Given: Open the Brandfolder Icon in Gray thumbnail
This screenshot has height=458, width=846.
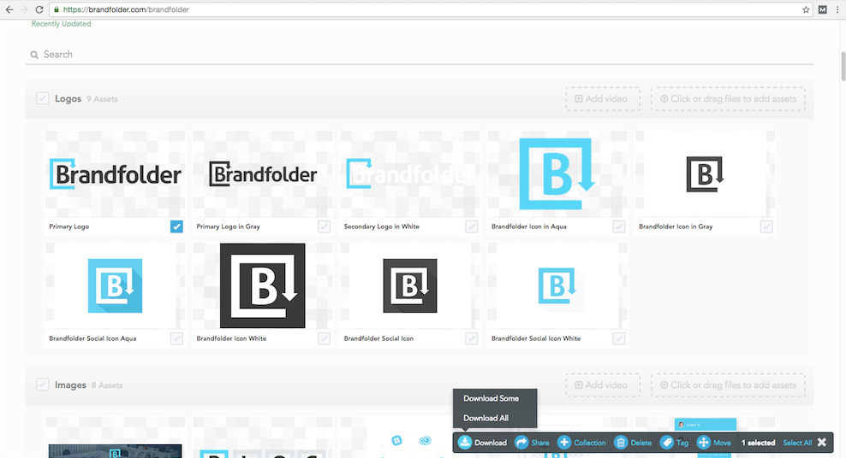Looking at the screenshot, I should click(x=705, y=173).
